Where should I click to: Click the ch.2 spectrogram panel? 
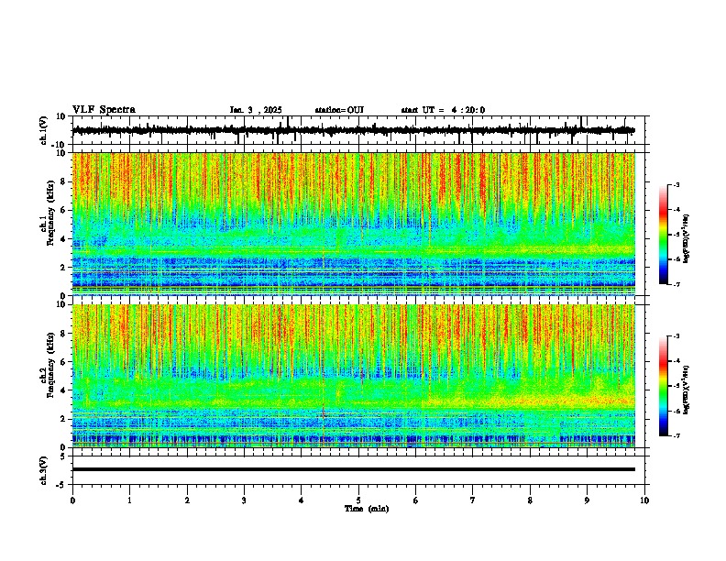pos(353,376)
